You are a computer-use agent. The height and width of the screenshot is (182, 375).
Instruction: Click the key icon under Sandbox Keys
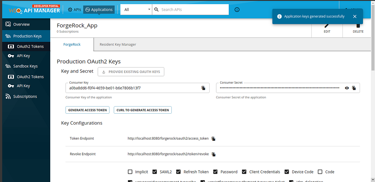pos(11,86)
